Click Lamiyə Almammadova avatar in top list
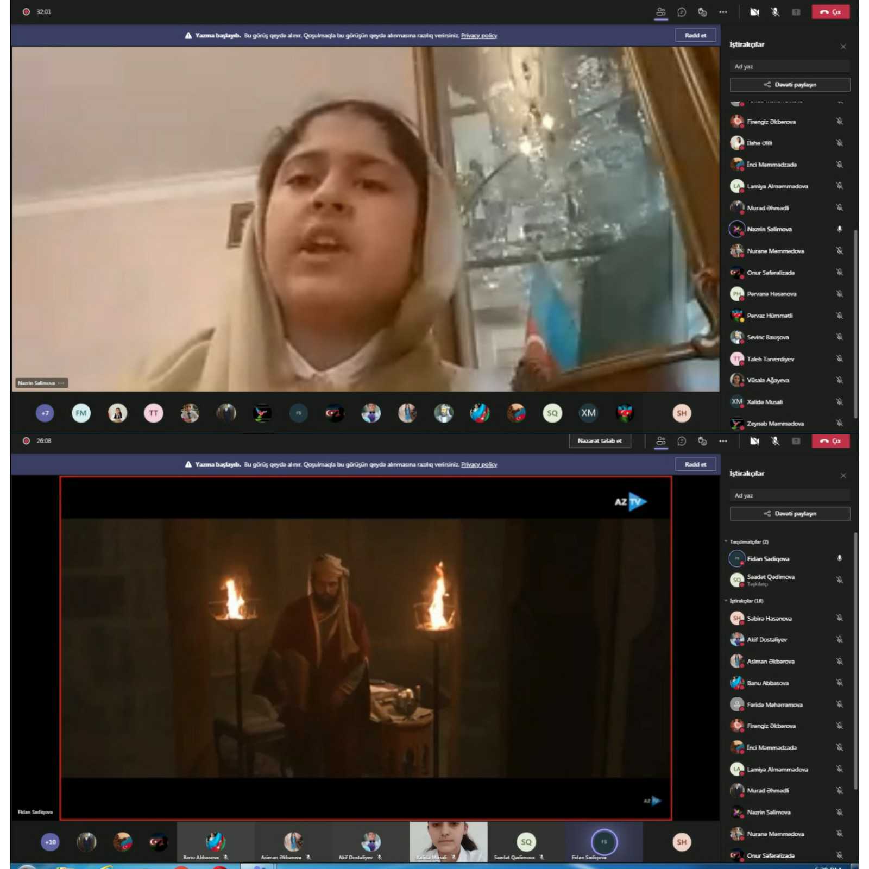This screenshot has height=869, width=869. [x=736, y=186]
